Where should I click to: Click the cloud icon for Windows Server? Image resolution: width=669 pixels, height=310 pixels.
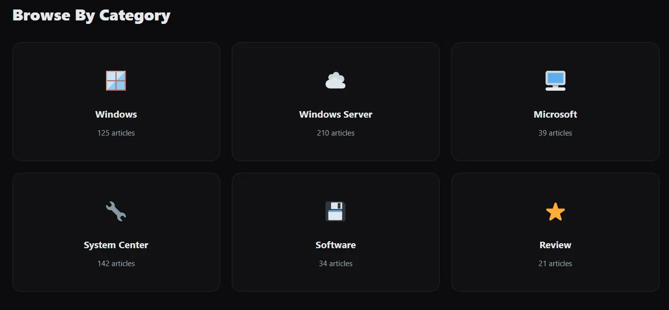point(335,81)
